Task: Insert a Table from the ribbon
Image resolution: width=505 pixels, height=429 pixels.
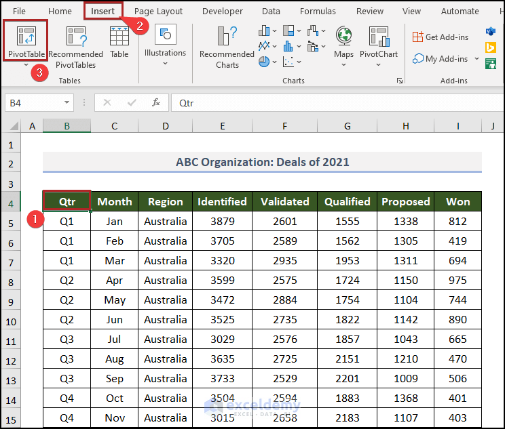Action: pyautogui.click(x=119, y=42)
